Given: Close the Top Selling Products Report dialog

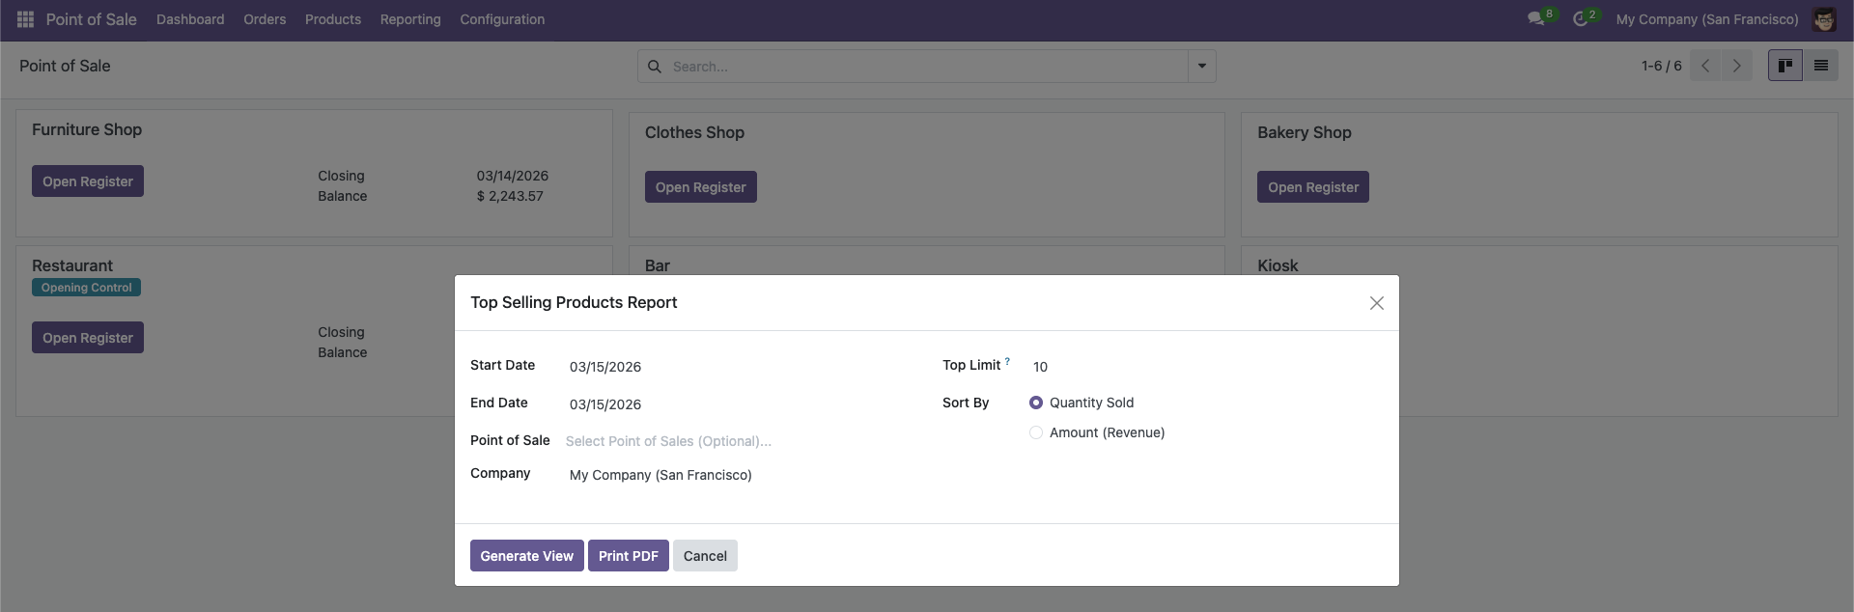Looking at the screenshot, I should pos(1377,303).
